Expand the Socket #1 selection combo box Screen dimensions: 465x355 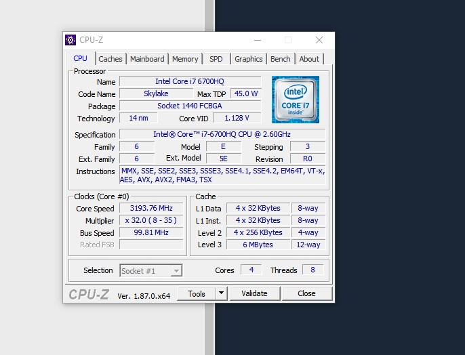pyautogui.click(x=151, y=270)
